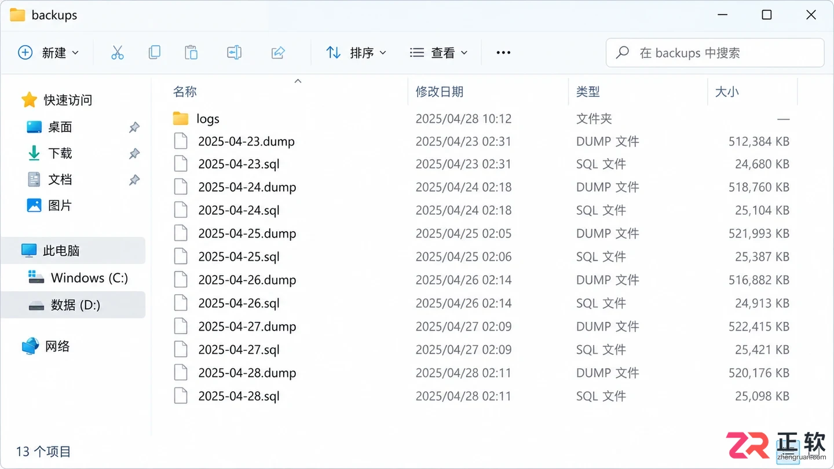Select file 2025-04-28.dump
This screenshot has height=469, width=834.
pos(247,373)
